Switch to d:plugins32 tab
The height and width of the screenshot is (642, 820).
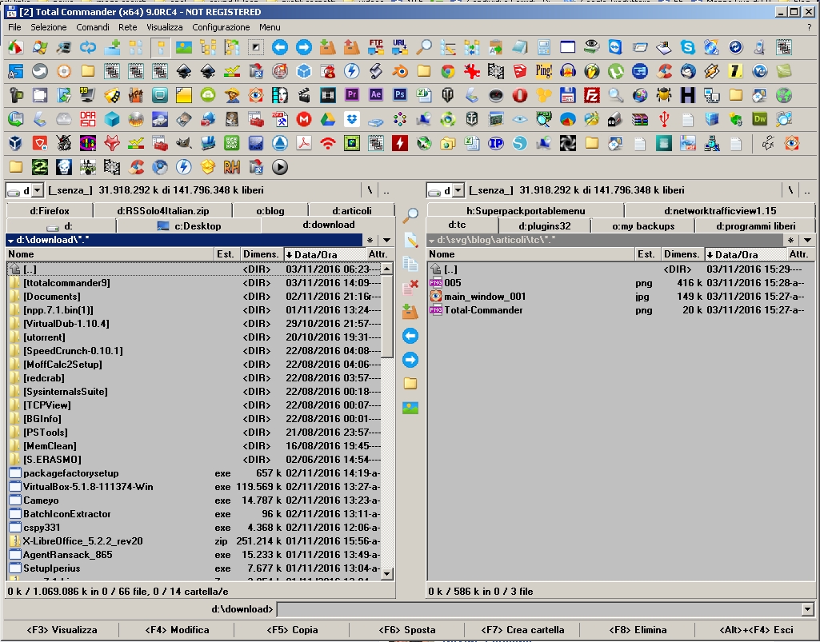(x=545, y=225)
